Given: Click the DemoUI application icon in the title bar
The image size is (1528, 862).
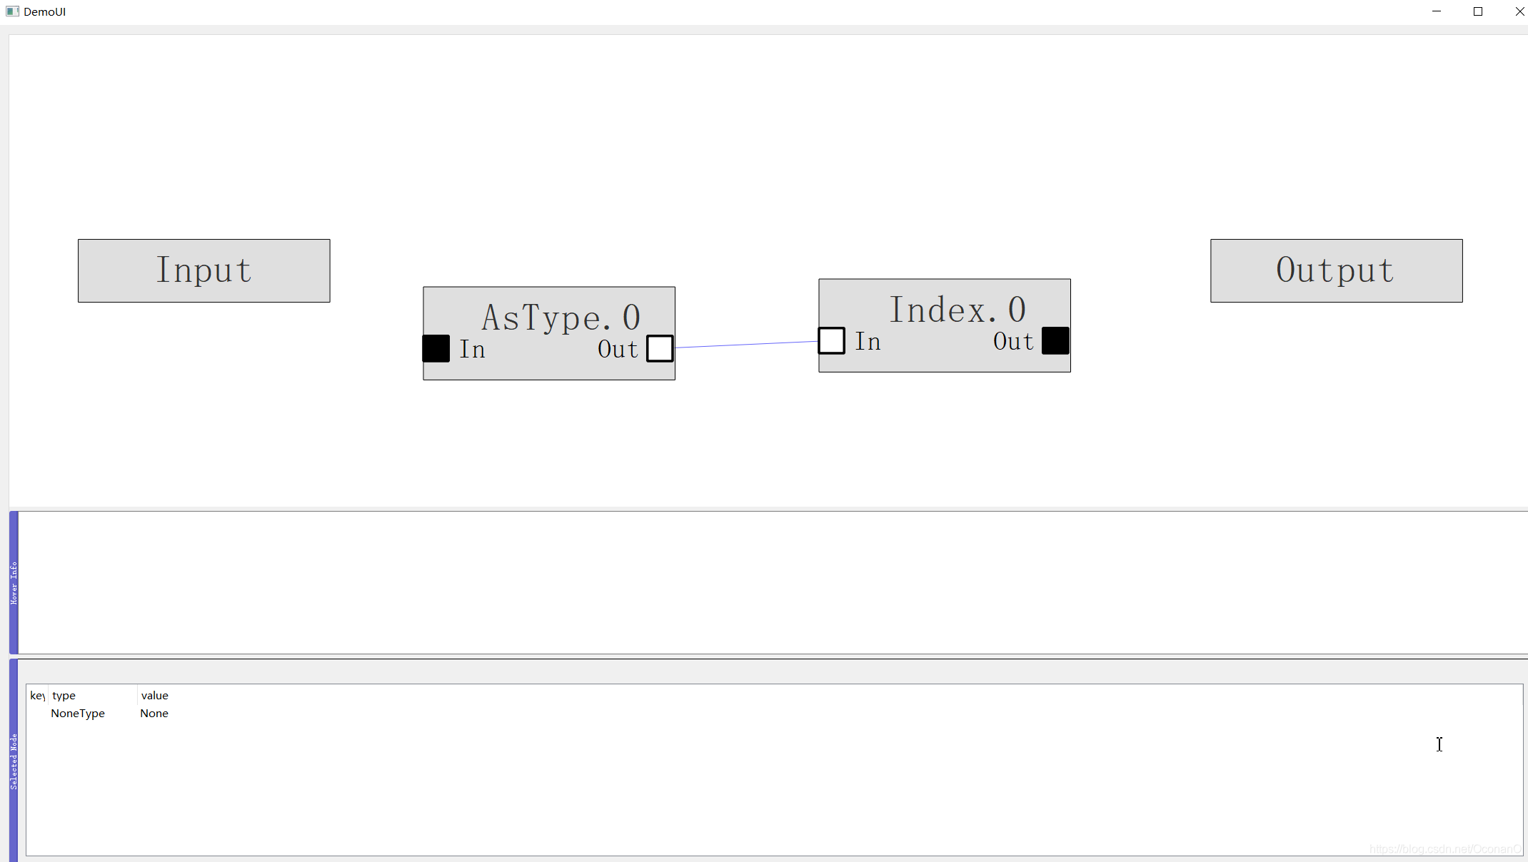Looking at the screenshot, I should [x=12, y=11].
